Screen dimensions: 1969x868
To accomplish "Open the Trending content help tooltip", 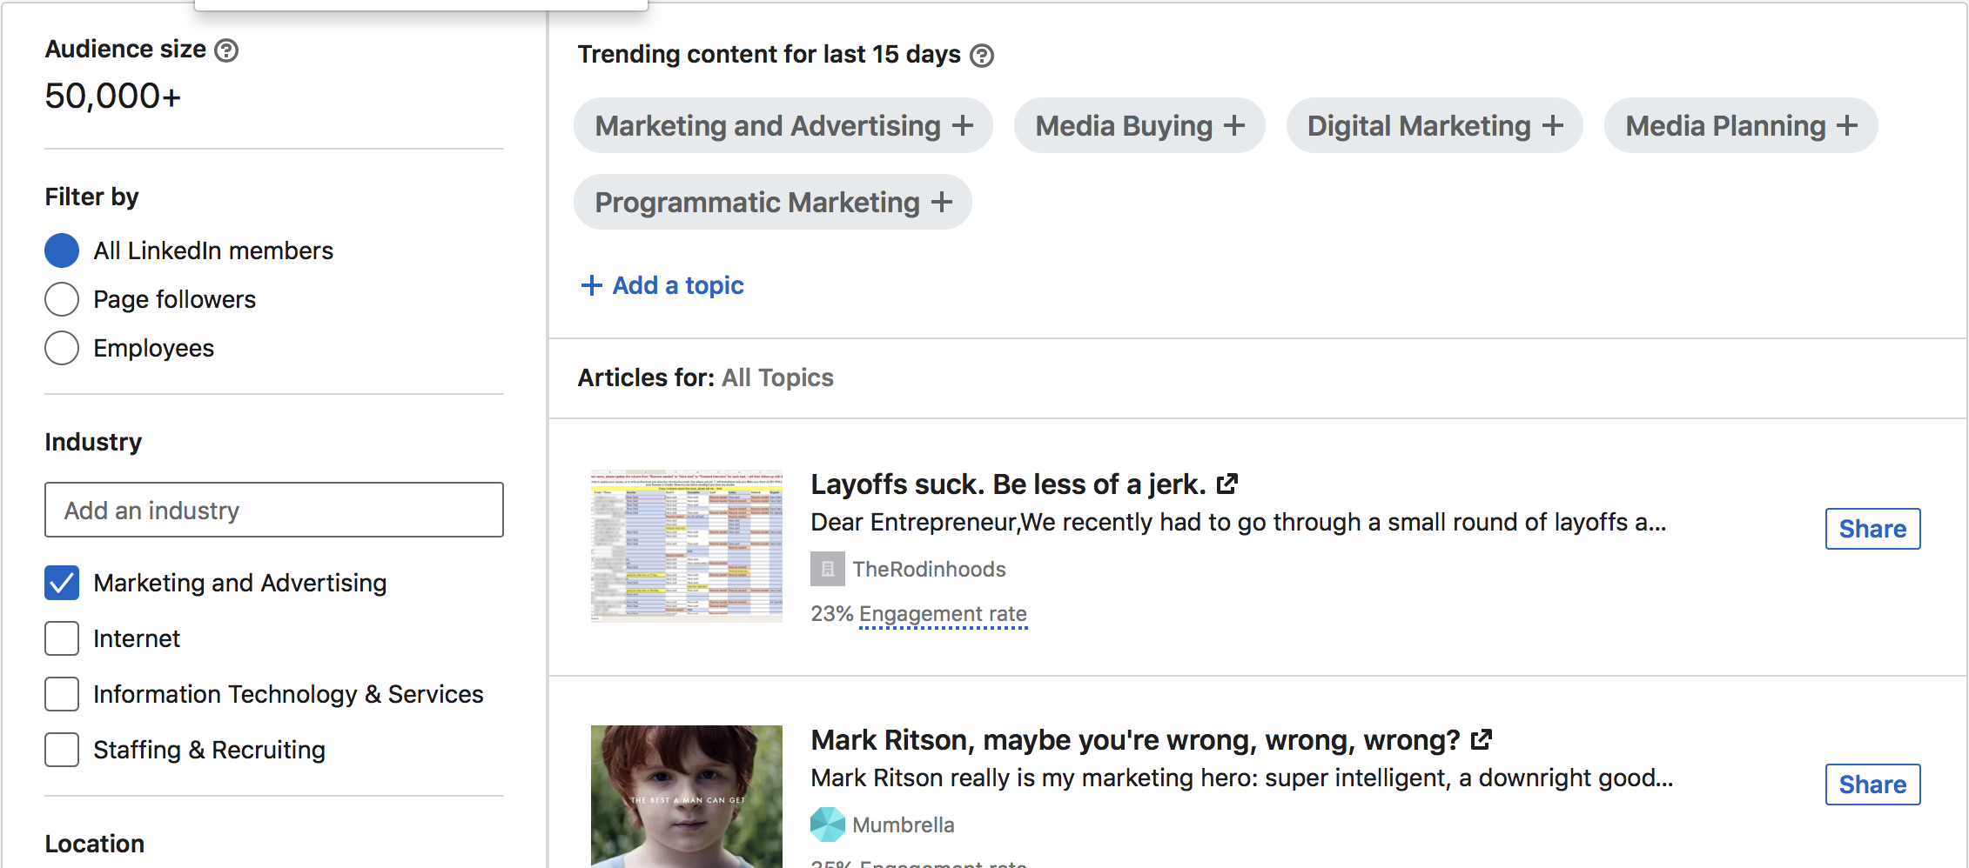I will 983,55.
